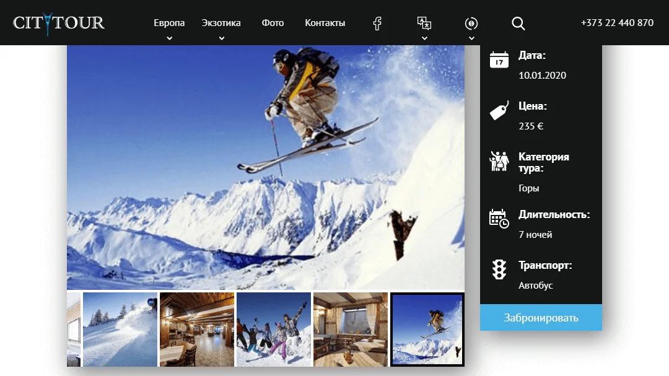Screen dimensions: 669x376
Task: Click the main skier jumping photo
Action: coord(265,168)
